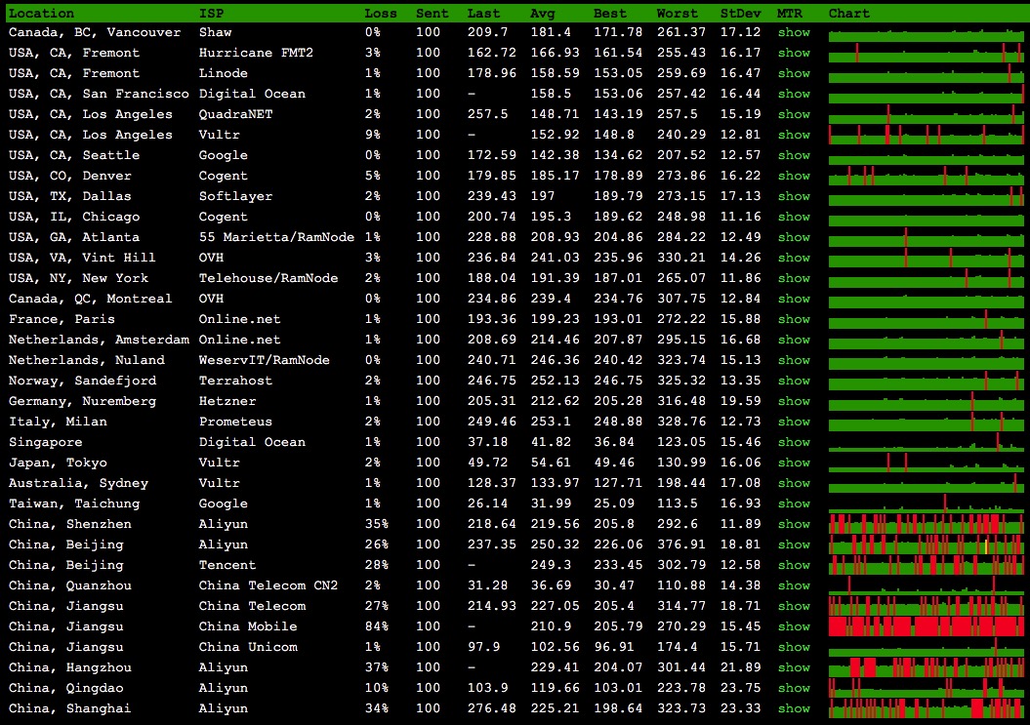Click the ISP column header
Screen dimensions: 1030x725
[211, 13]
